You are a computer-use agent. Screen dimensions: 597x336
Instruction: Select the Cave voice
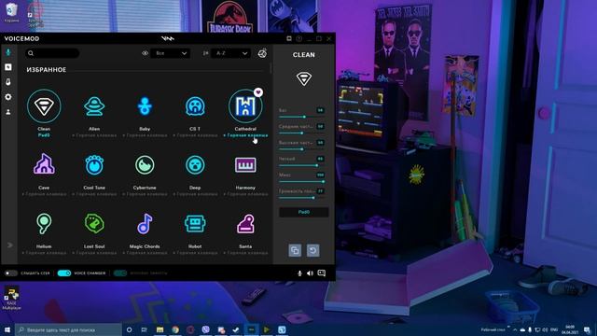coord(44,165)
